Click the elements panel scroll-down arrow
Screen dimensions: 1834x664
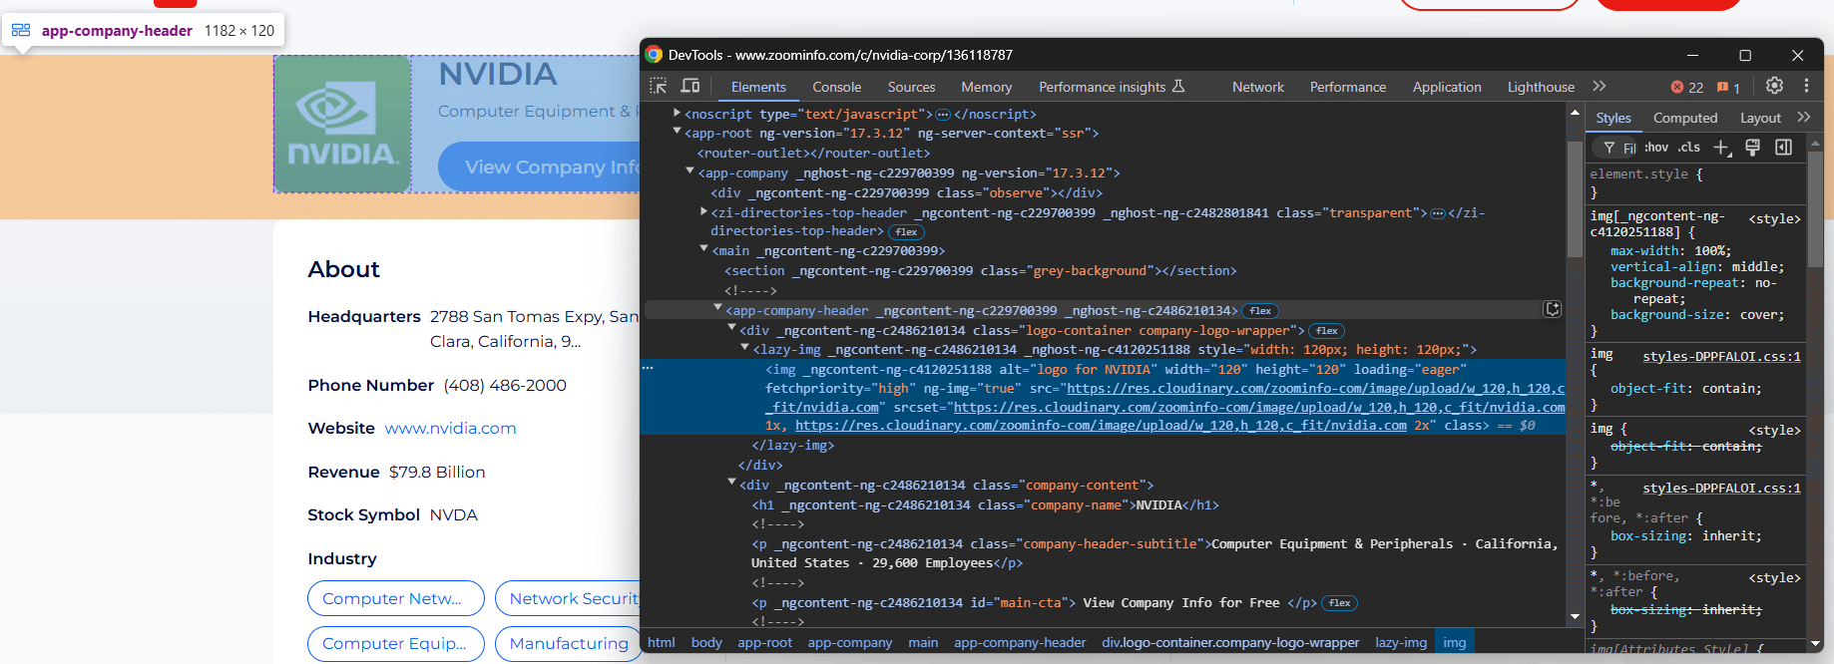click(x=1575, y=617)
